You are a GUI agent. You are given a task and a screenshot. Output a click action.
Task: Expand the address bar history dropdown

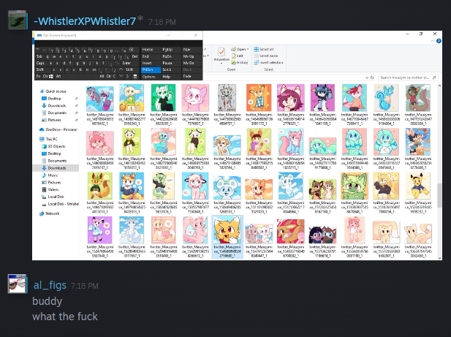point(367,77)
